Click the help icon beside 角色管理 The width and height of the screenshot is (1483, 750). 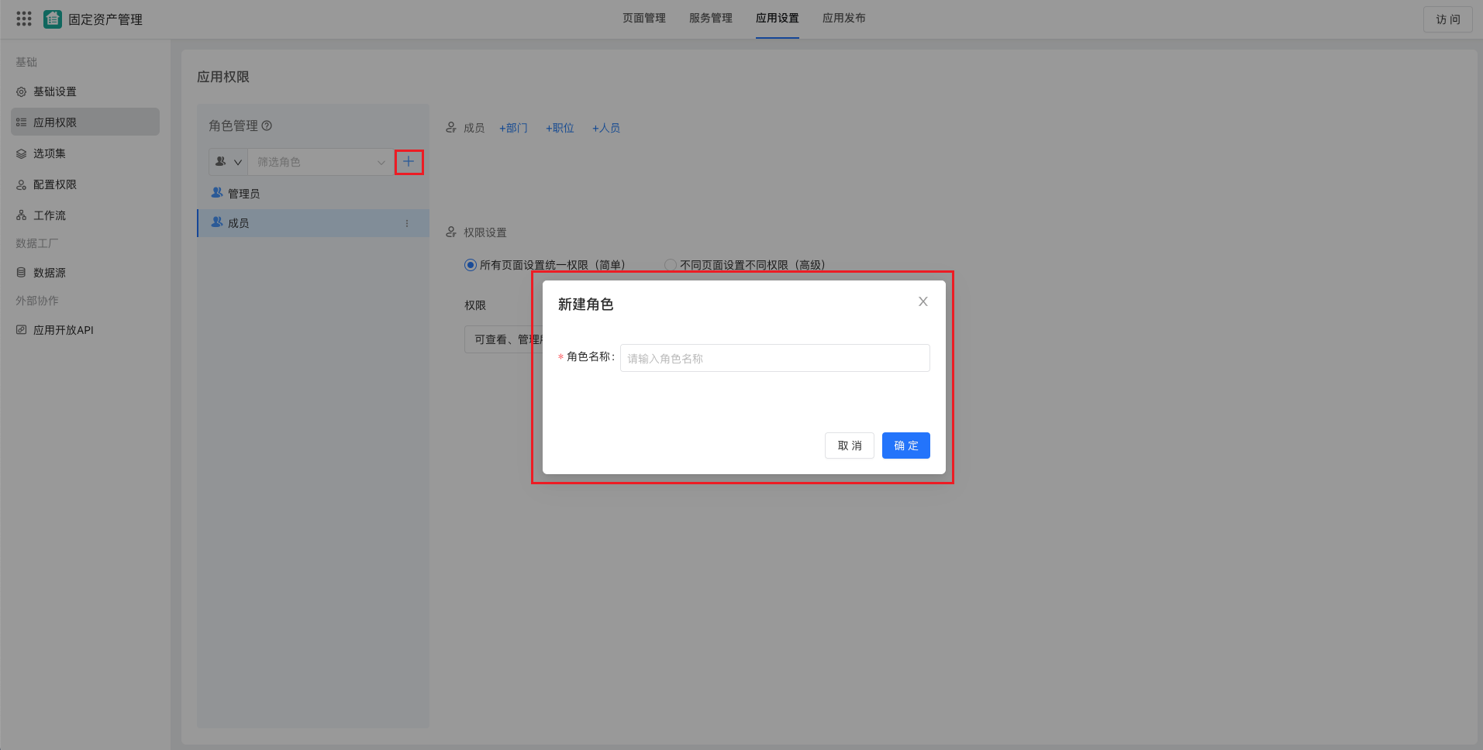click(267, 126)
